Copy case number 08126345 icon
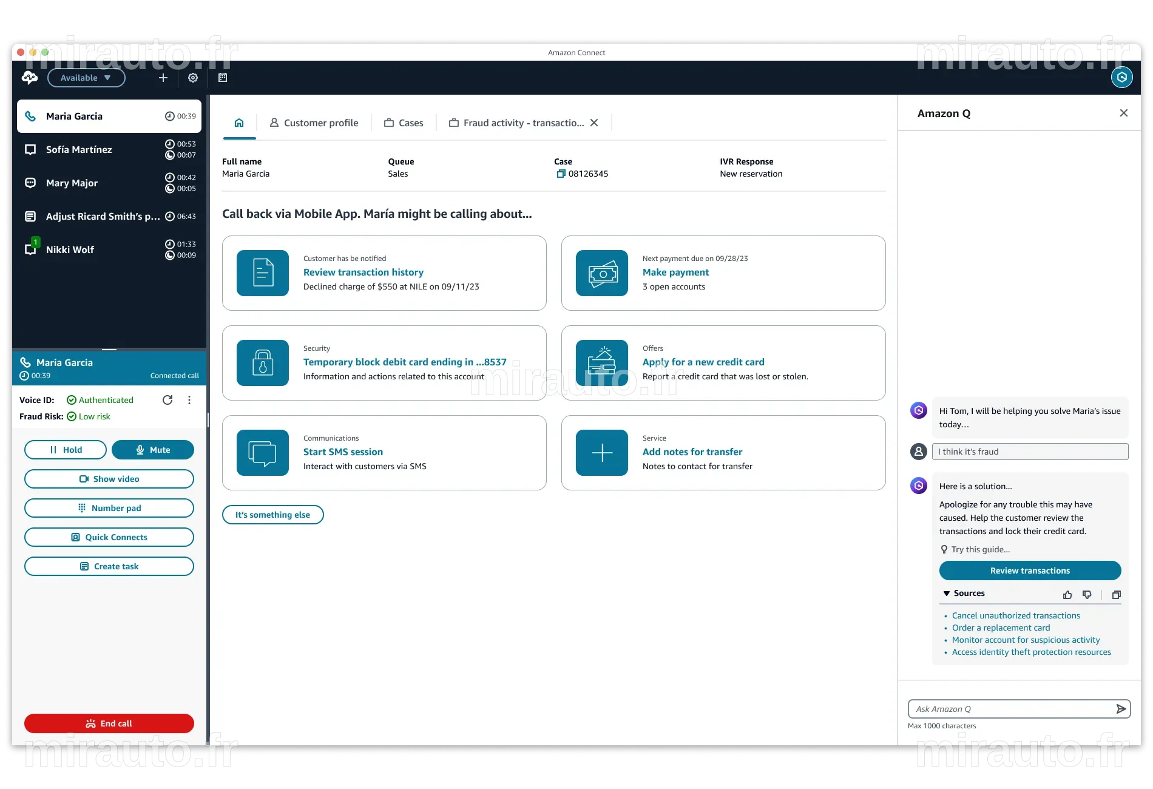The height and width of the screenshot is (789, 1153). coord(561,174)
